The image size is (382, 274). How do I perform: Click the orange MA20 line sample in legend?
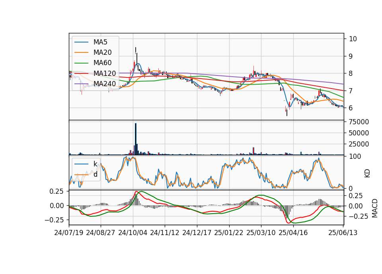(x=81, y=52)
